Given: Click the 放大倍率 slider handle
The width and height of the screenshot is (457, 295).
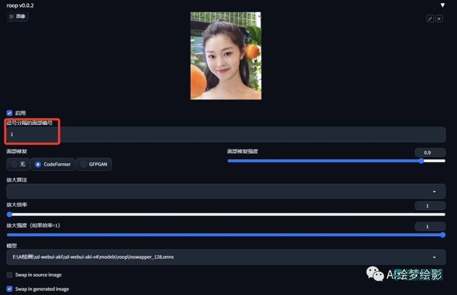Looking at the screenshot, I should click(10, 214).
